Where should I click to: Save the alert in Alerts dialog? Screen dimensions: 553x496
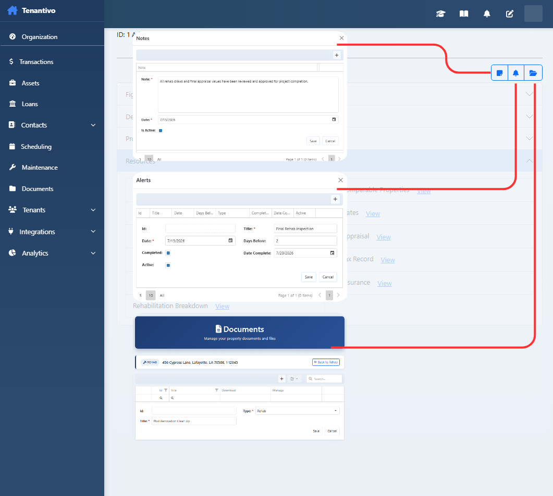tap(309, 277)
